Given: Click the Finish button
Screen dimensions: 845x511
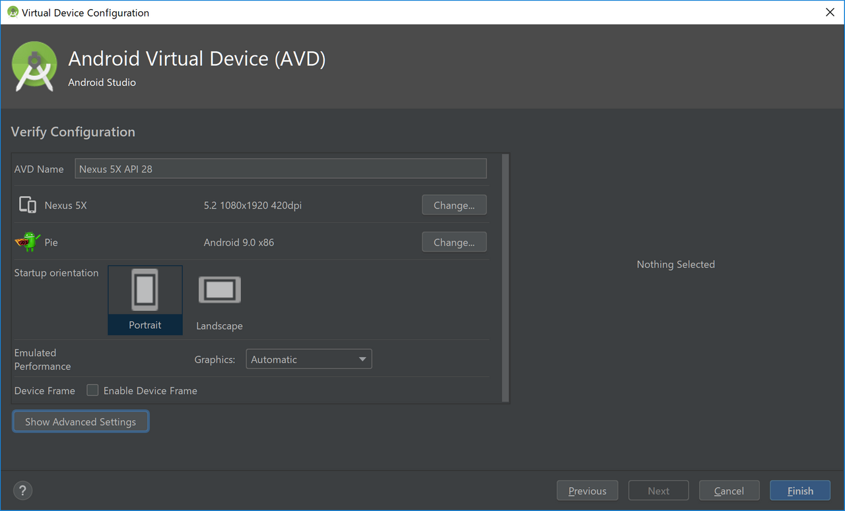Looking at the screenshot, I should click(800, 491).
